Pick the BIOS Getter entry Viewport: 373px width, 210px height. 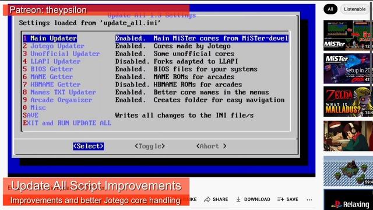(48, 69)
